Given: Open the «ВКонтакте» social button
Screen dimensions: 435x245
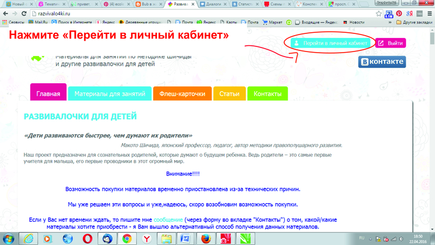Looking at the screenshot, I should click(382, 61).
